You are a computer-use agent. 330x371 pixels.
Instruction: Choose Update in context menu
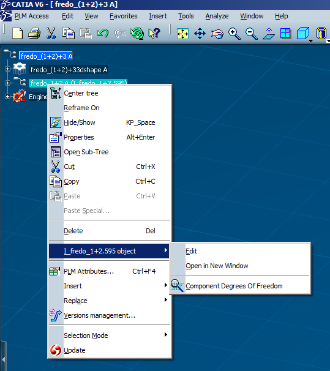pyautogui.click(x=109, y=350)
